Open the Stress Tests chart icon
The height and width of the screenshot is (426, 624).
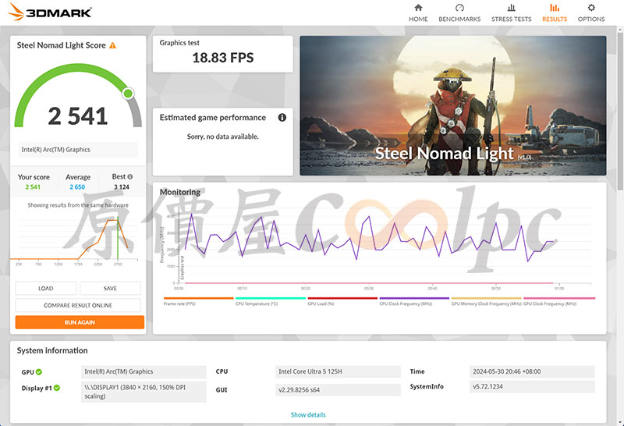click(x=512, y=8)
